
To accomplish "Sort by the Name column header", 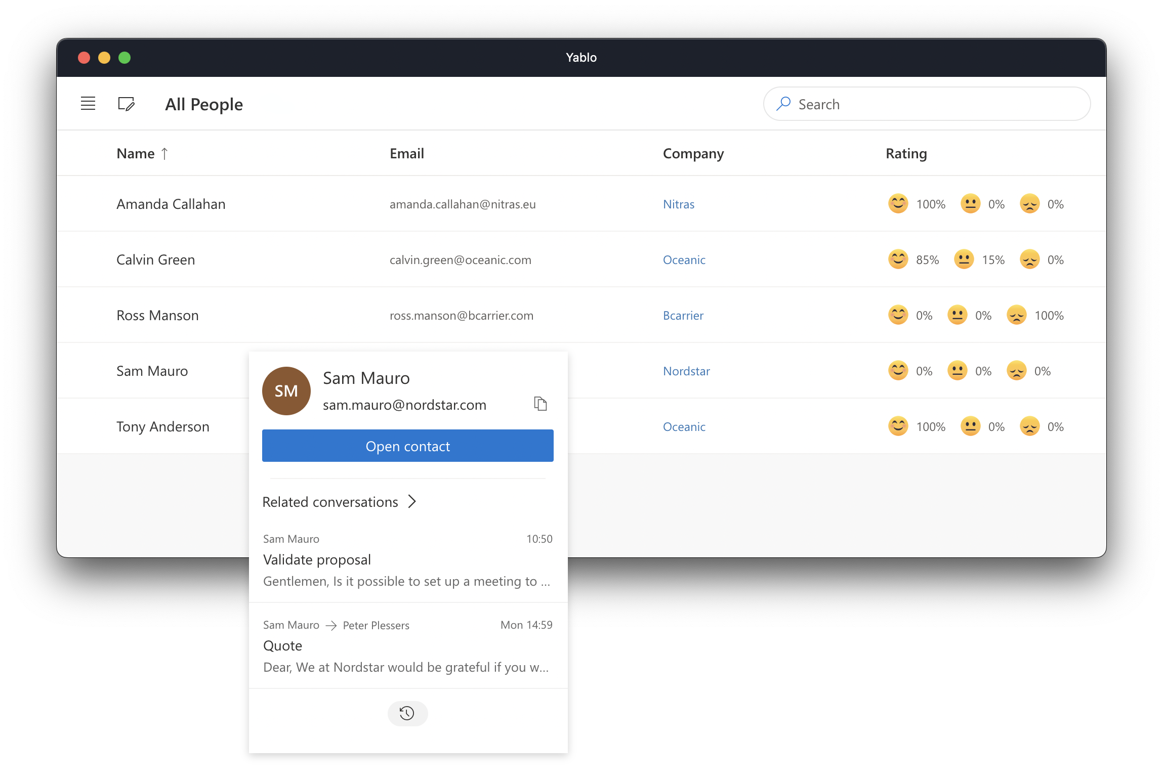I will (136, 153).
